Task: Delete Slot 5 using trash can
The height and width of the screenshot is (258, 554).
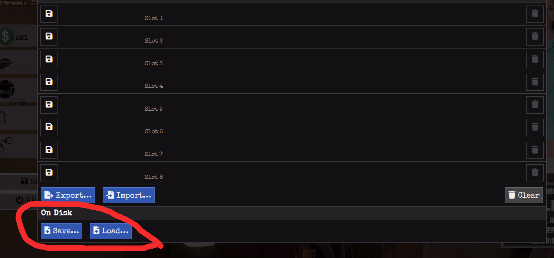Action: click(535, 105)
